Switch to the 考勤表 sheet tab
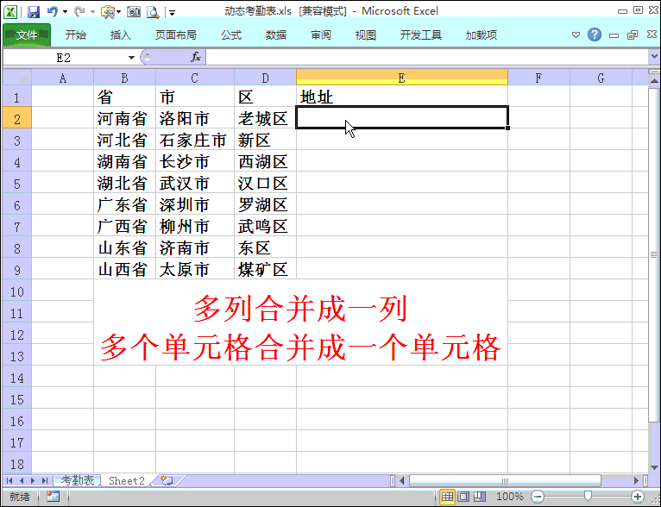This screenshot has width=661, height=507. (78, 480)
